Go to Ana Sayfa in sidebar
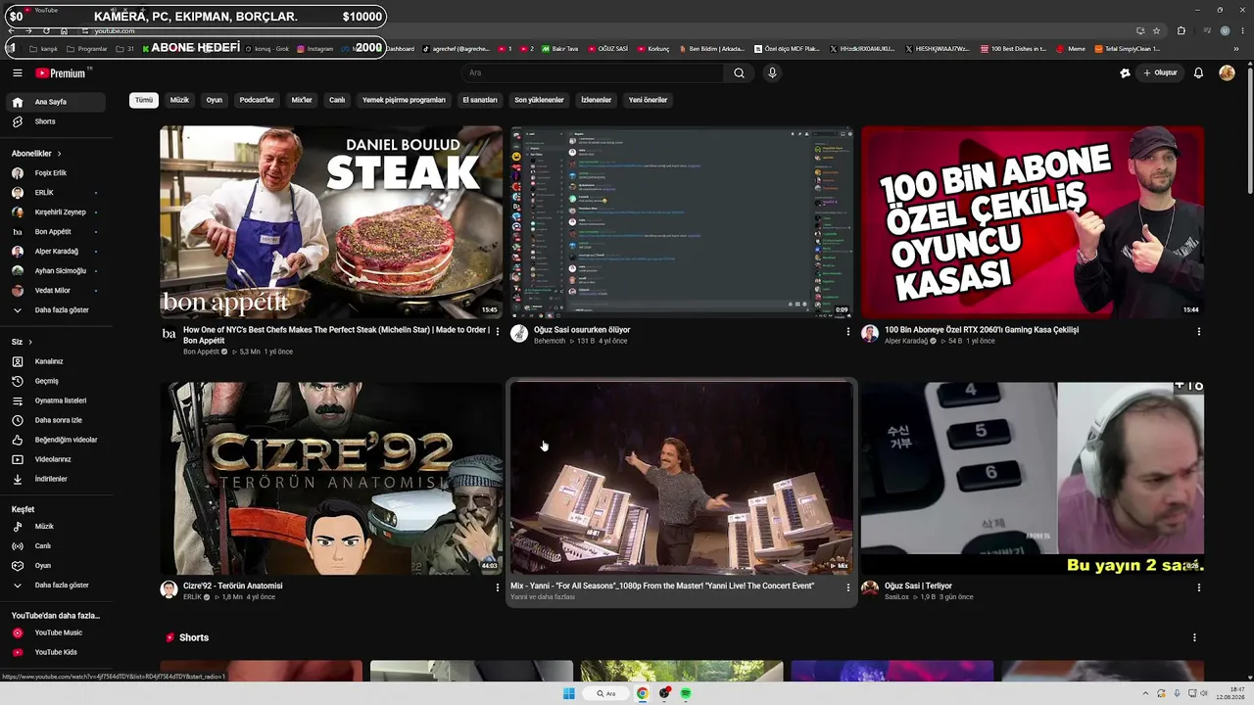The width and height of the screenshot is (1254, 705). [x=55, y=102]
